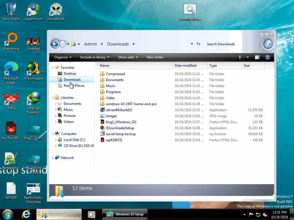Click New folder button
Image resolution: width=294 pixels, height=220 pixels.
(155, 57)
